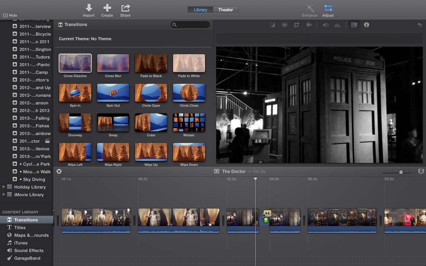Toggle the clip appearance filmstrip control
Viewport: 426px width, 266px height.
(421, 171)
